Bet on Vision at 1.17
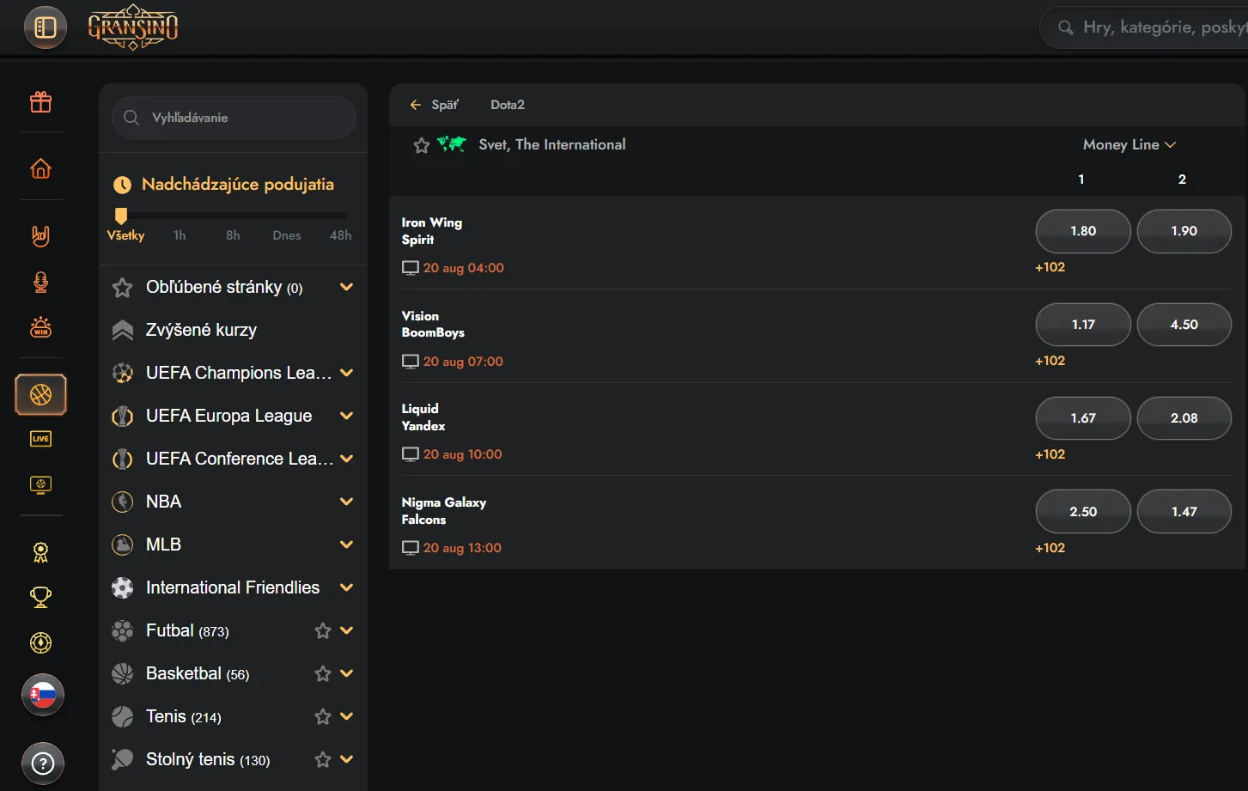This screenshot has height=791, width=1248. pos(1083,325)
